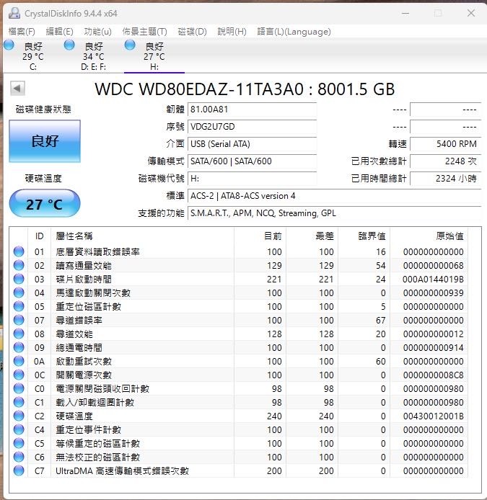Open the 語言(L)(Language) menu
487x500 pixels.
click(294, 32)
